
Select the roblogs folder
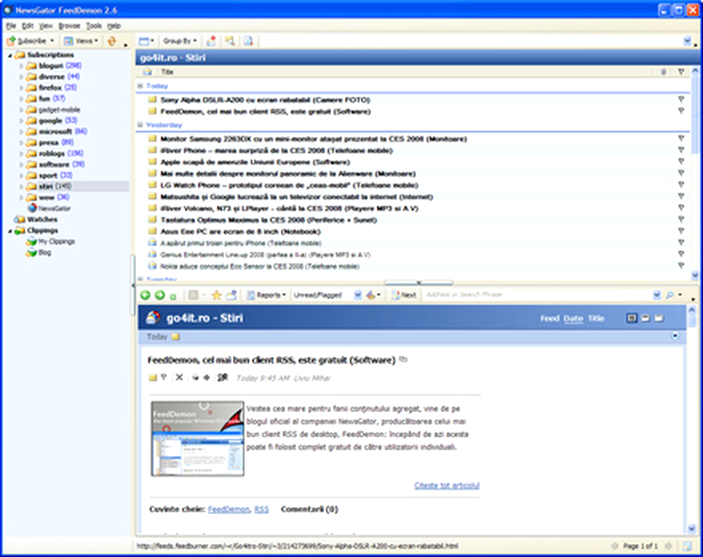[x=54, y=154]
